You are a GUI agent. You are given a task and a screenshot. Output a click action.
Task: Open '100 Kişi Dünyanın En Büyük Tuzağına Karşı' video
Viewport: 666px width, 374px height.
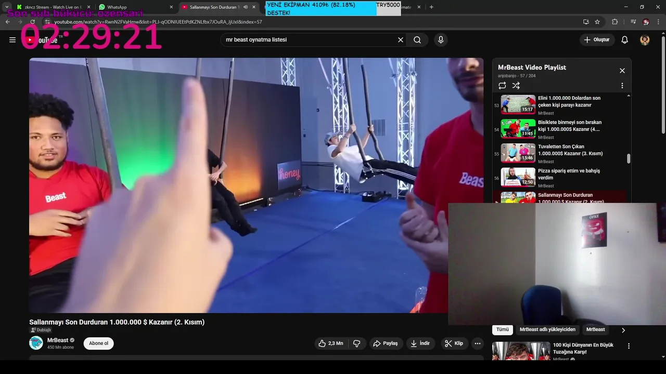click(583, 349)
